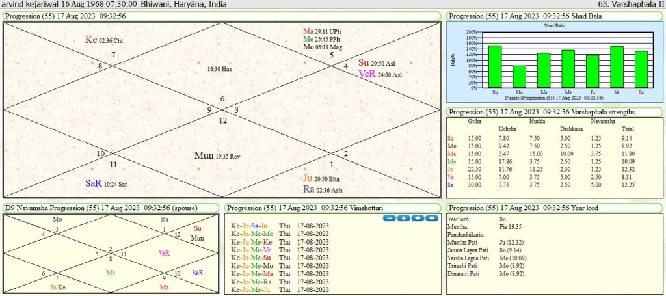Click Ke 02:36 Cht in the chart

pyautogui.click(x=103, y=40)
